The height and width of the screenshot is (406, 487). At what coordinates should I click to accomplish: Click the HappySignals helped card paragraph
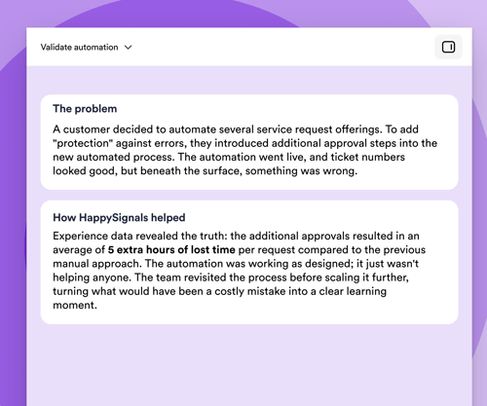(240, 271)
